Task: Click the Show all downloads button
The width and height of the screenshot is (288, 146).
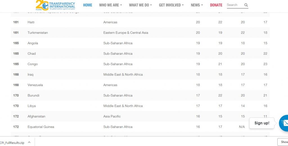Action: (x=283, y=142)
